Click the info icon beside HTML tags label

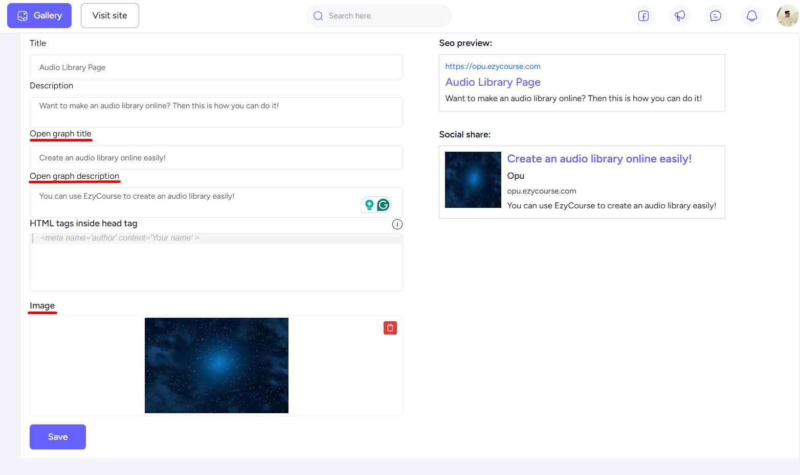point(397,224)
